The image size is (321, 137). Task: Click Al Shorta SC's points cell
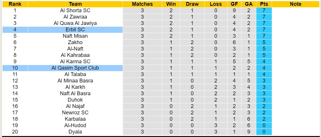coord(264,10)
